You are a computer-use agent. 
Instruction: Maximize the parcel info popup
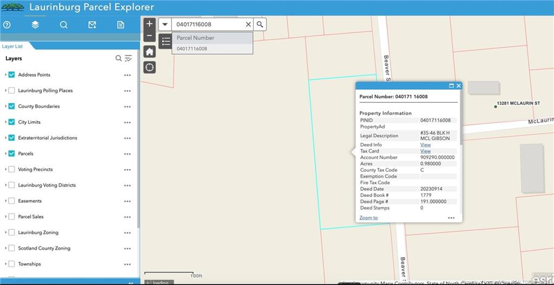coord(451,86)
